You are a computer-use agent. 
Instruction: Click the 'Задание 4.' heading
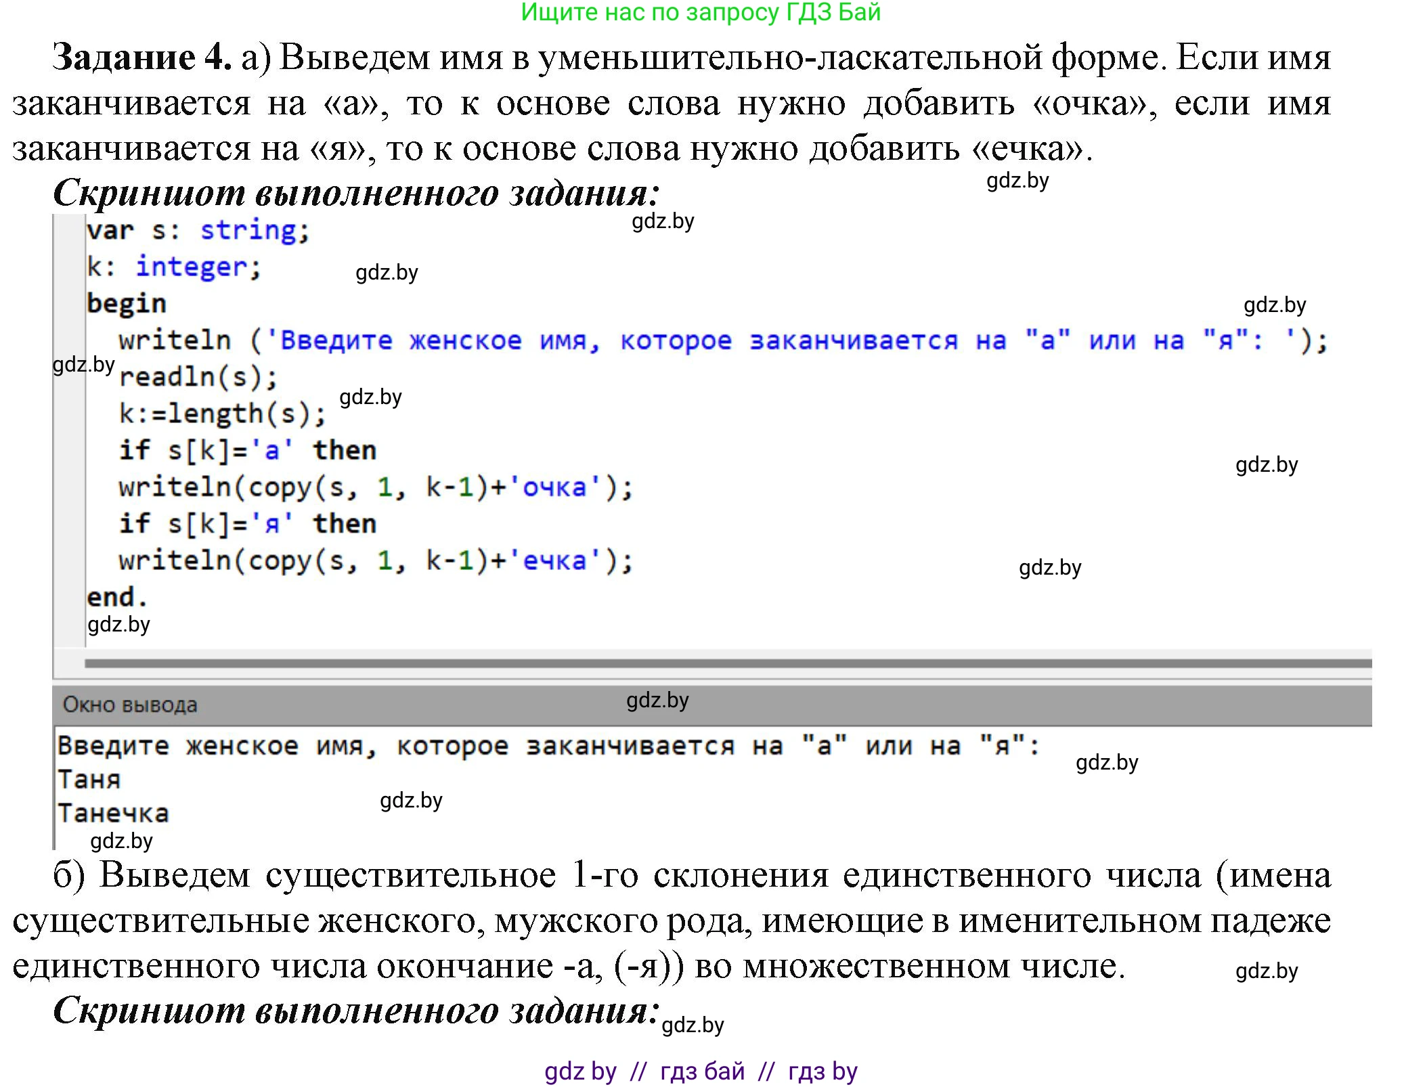[142, 57]
